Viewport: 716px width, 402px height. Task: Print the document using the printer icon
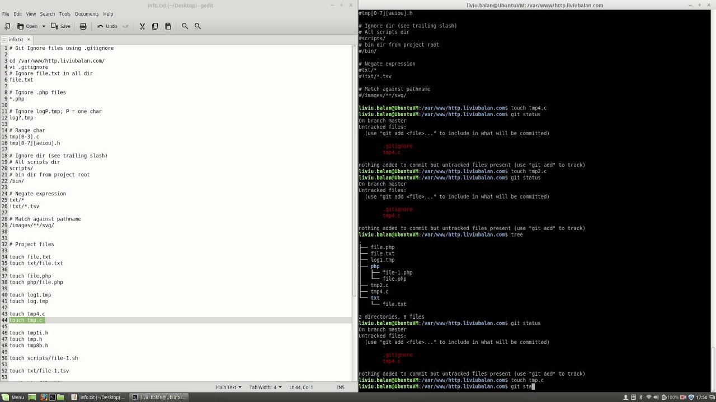point(83,26)
